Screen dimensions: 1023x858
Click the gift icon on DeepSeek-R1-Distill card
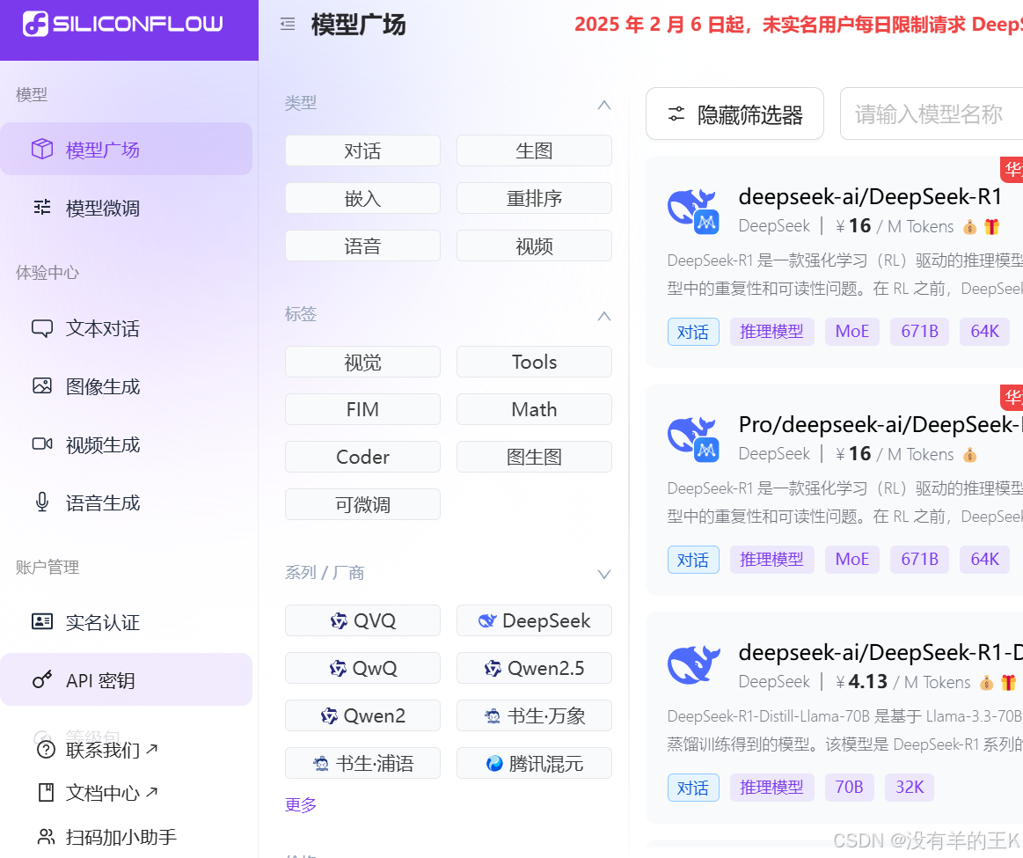tap(1008, 683)
